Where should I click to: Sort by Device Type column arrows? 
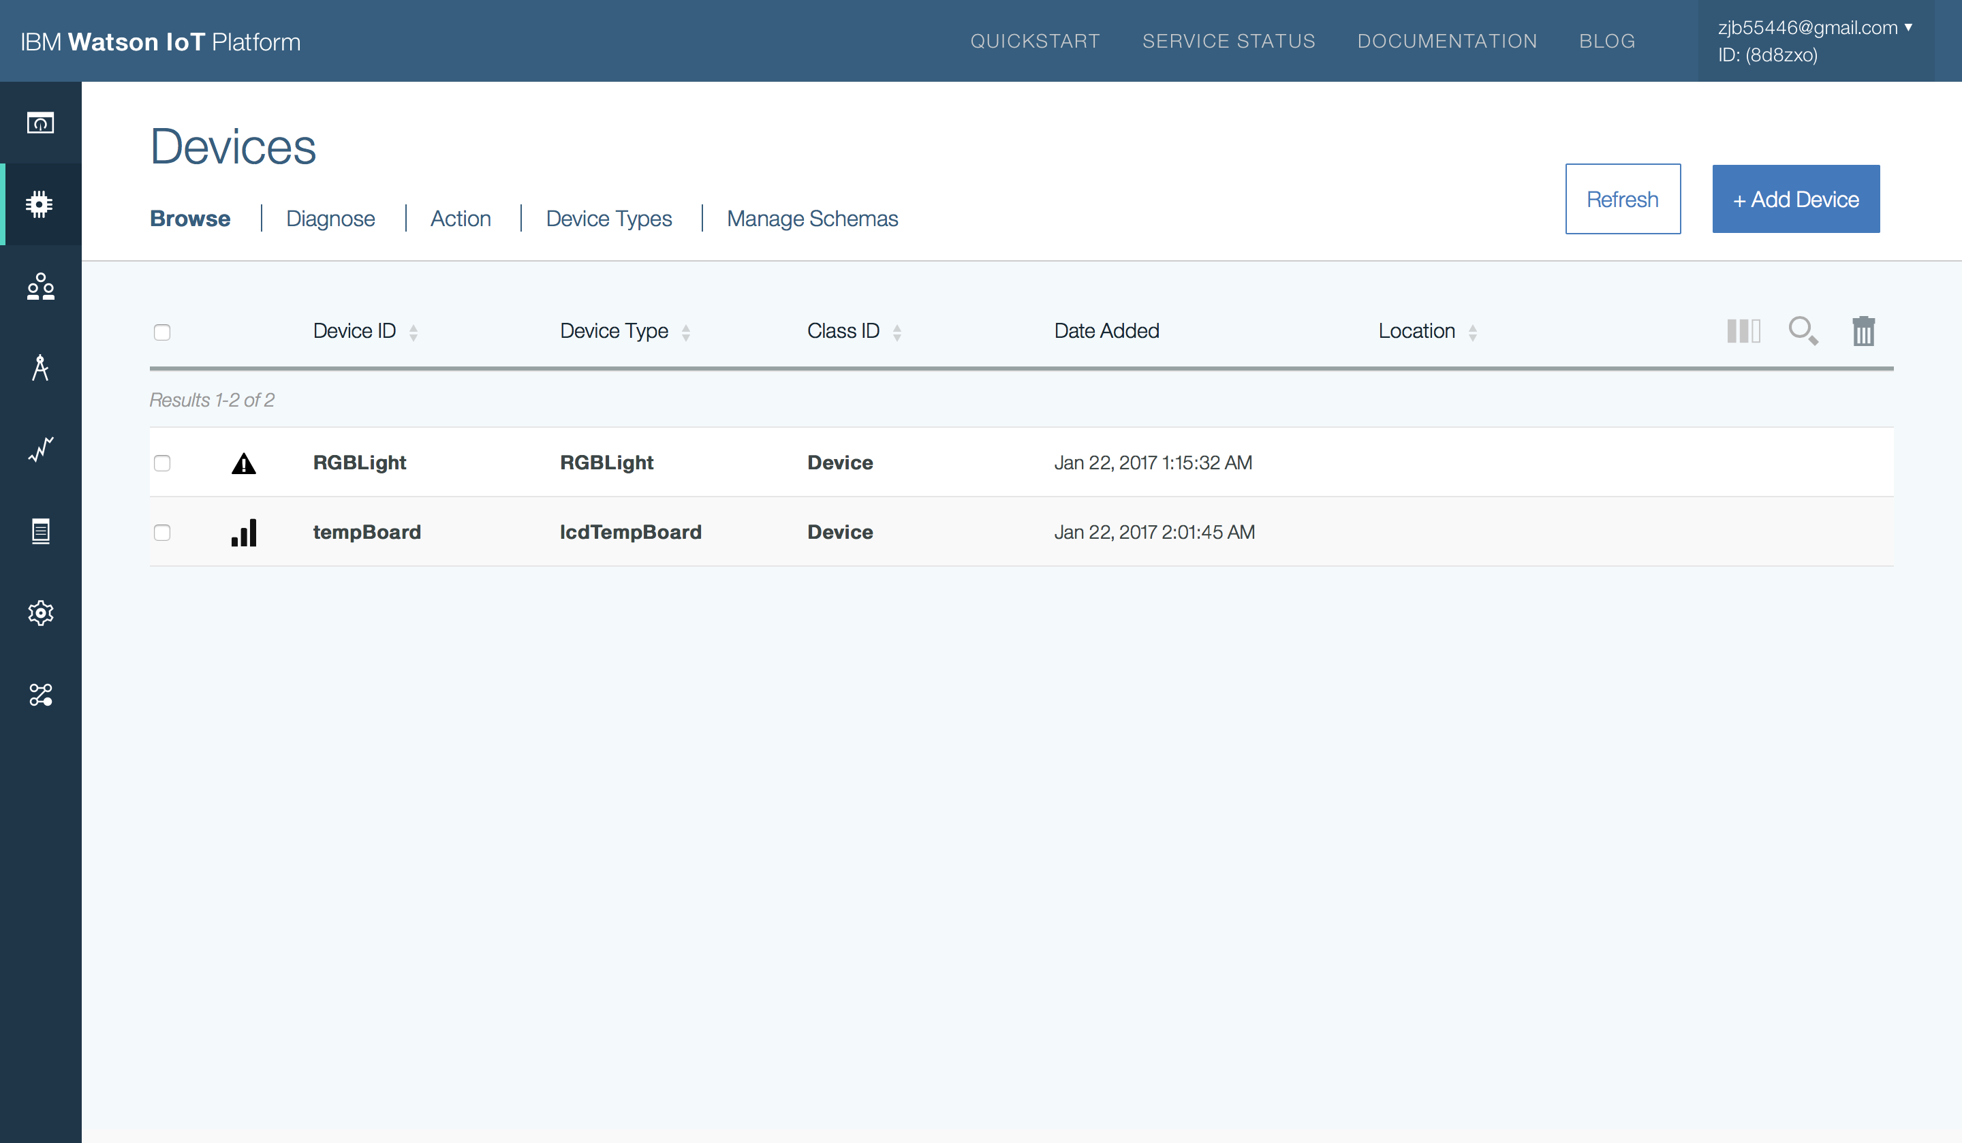(686, 332)
